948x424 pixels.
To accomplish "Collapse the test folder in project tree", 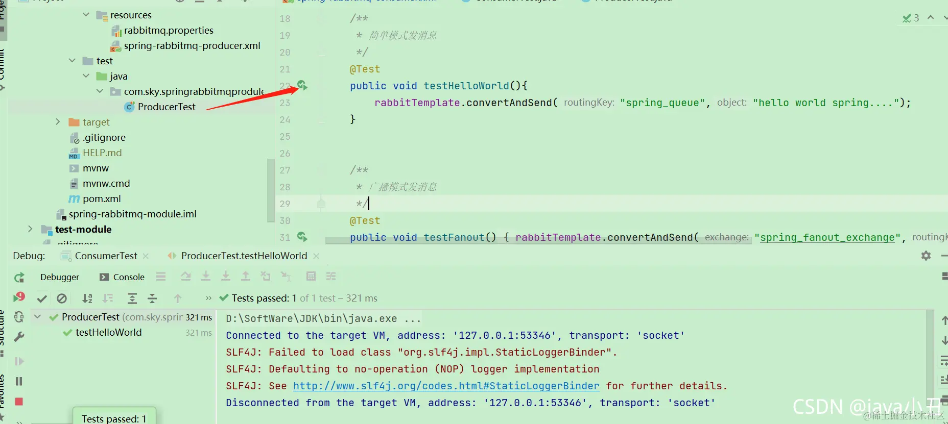I will [72, 61].
